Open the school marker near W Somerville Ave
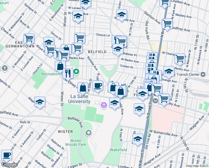 coord(138,140)
